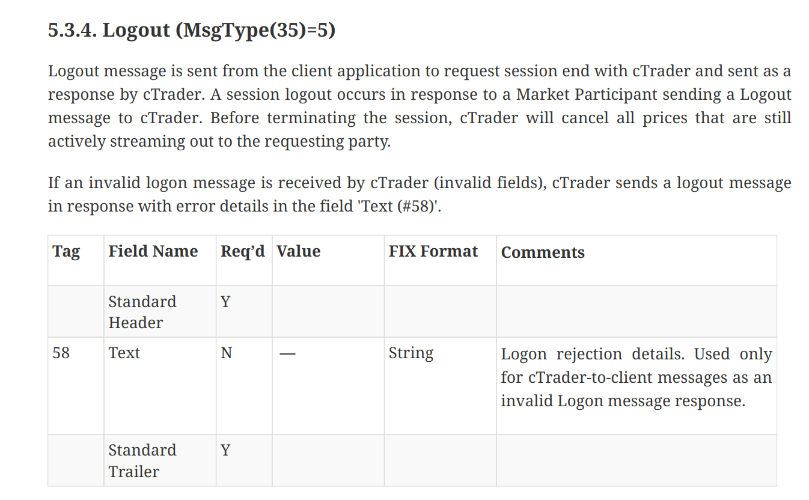This screenshot has height=500, width=809.
Task: Click the Field Name column header
Action: [153, 251]
